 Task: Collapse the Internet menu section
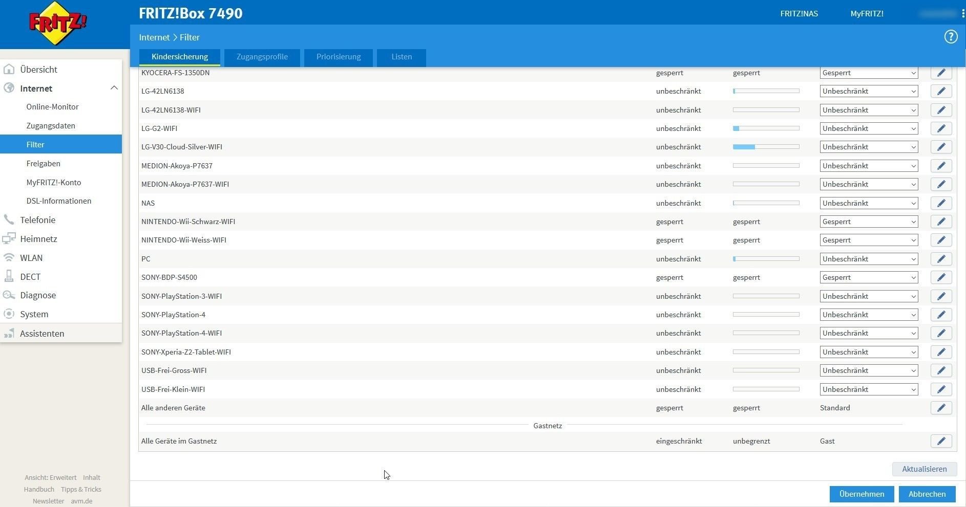click(114, 88)
